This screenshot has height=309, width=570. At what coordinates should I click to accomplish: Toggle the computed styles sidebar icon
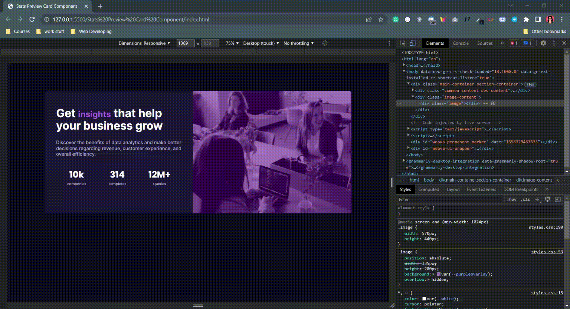(557, 199)
